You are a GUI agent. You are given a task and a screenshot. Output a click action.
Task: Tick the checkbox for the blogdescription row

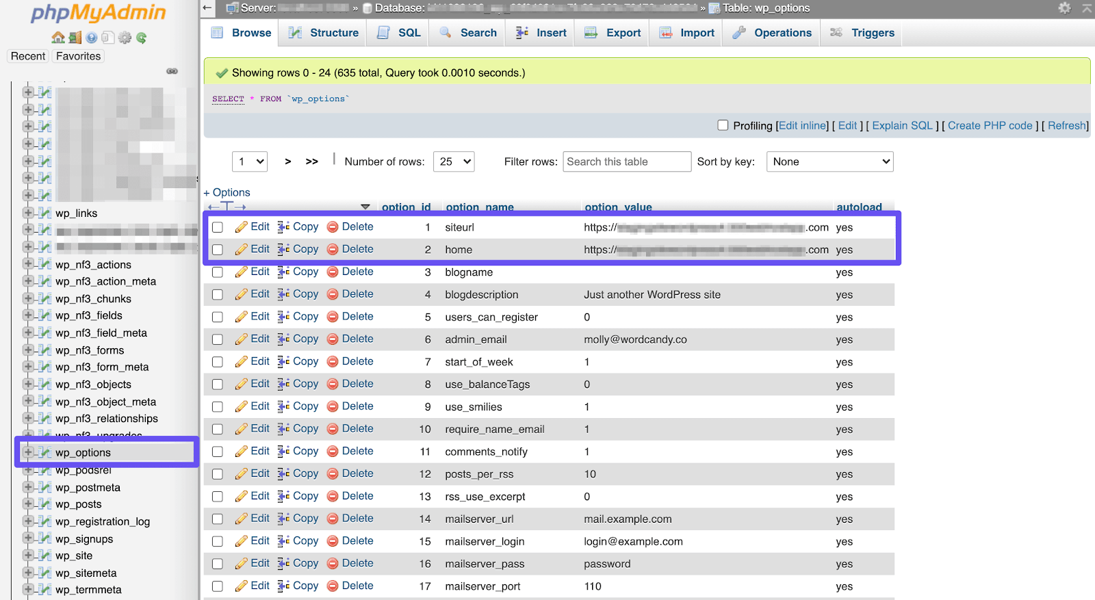point(218,295)
